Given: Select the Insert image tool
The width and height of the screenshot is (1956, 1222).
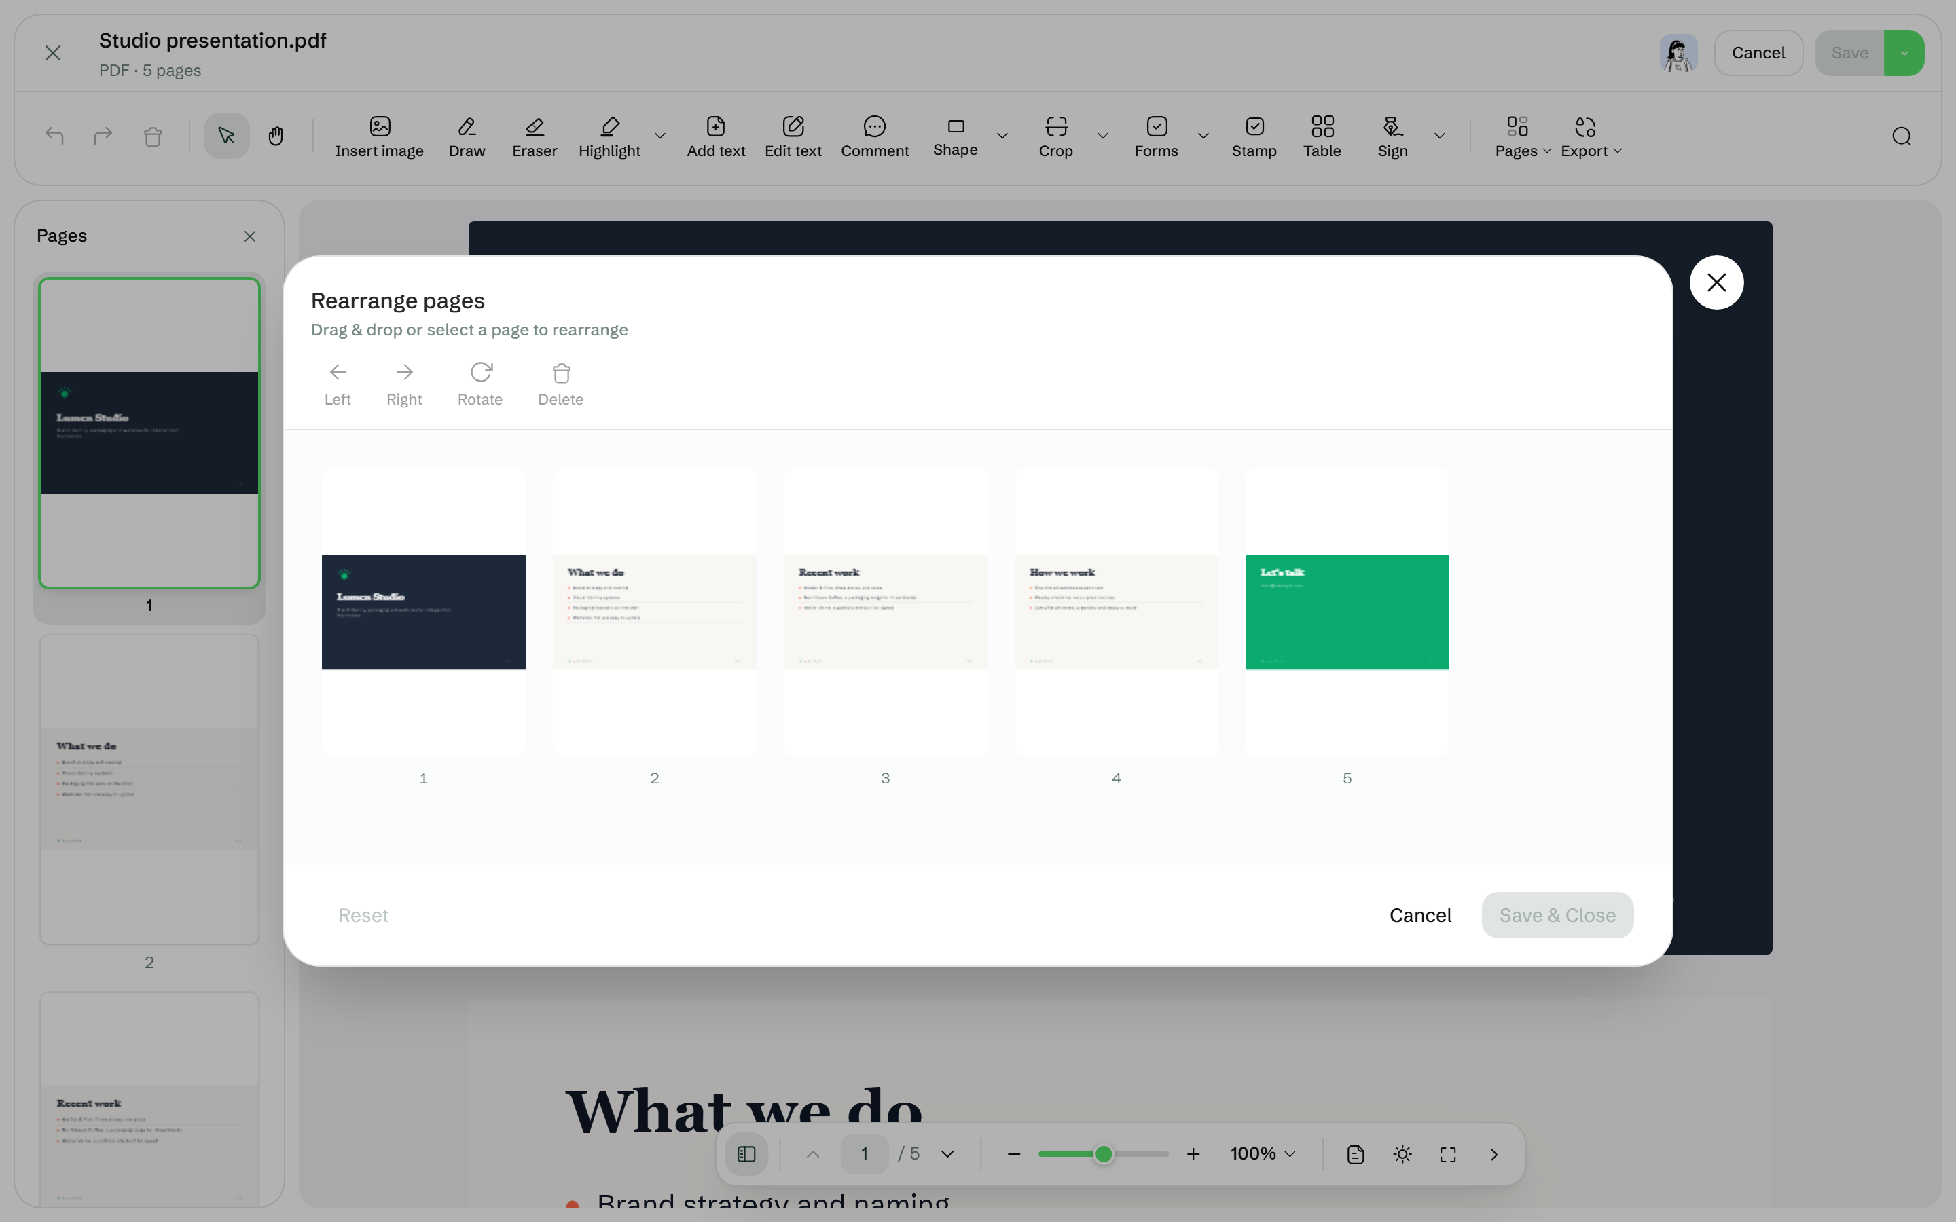Looking at the screenshot, I should [379, 136].
